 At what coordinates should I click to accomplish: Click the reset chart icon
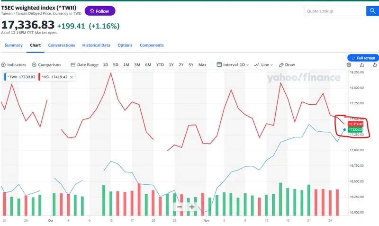[x=375, y=65]
